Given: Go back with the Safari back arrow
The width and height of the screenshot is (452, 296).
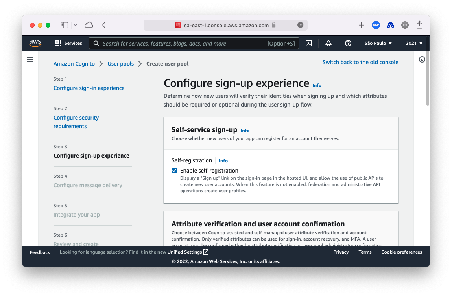Looking at the screenshot, I should tap(104, 25).
